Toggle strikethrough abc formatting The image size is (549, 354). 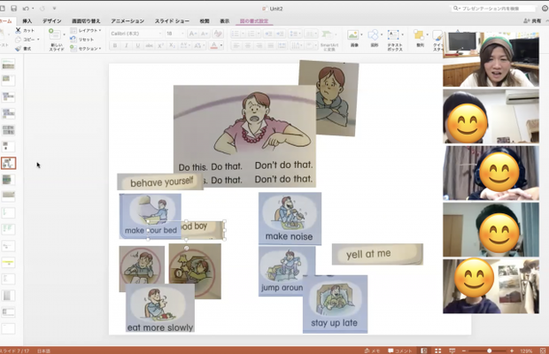pos(150,45)
